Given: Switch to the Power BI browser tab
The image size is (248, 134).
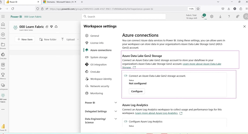Looking at the screenshot, I should coord(22,2).
